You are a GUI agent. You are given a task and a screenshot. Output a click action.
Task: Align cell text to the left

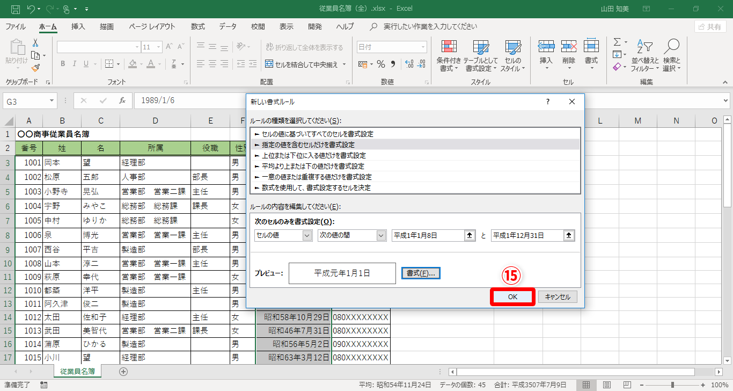tap(201, 64)
